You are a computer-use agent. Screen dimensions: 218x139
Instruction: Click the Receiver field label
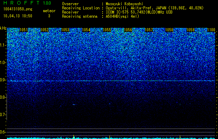point(70,12)
